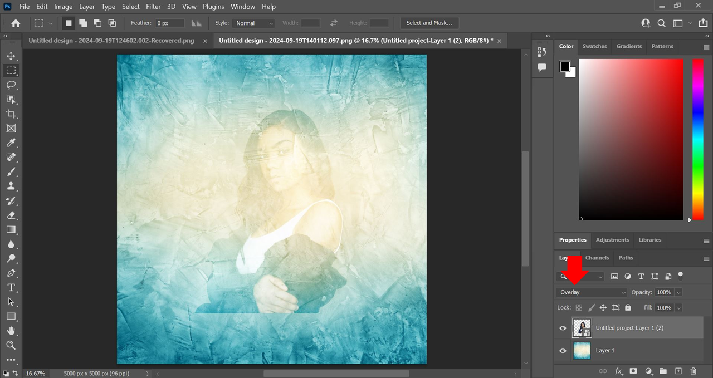This screenshot has height=378, width=713.
Task: Select the Blur tool
Action: [x=11, y=244]
